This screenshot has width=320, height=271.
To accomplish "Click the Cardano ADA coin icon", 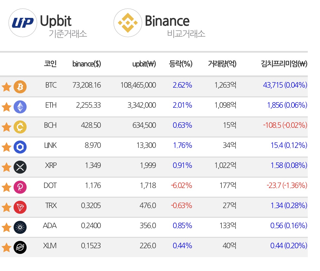I will pos(20,227).
